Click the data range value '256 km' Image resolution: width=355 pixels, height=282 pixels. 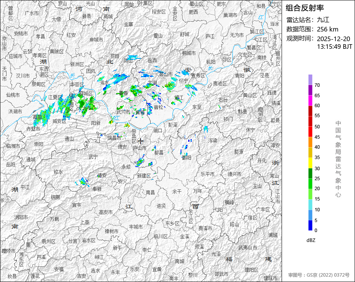tap(327, 29)
